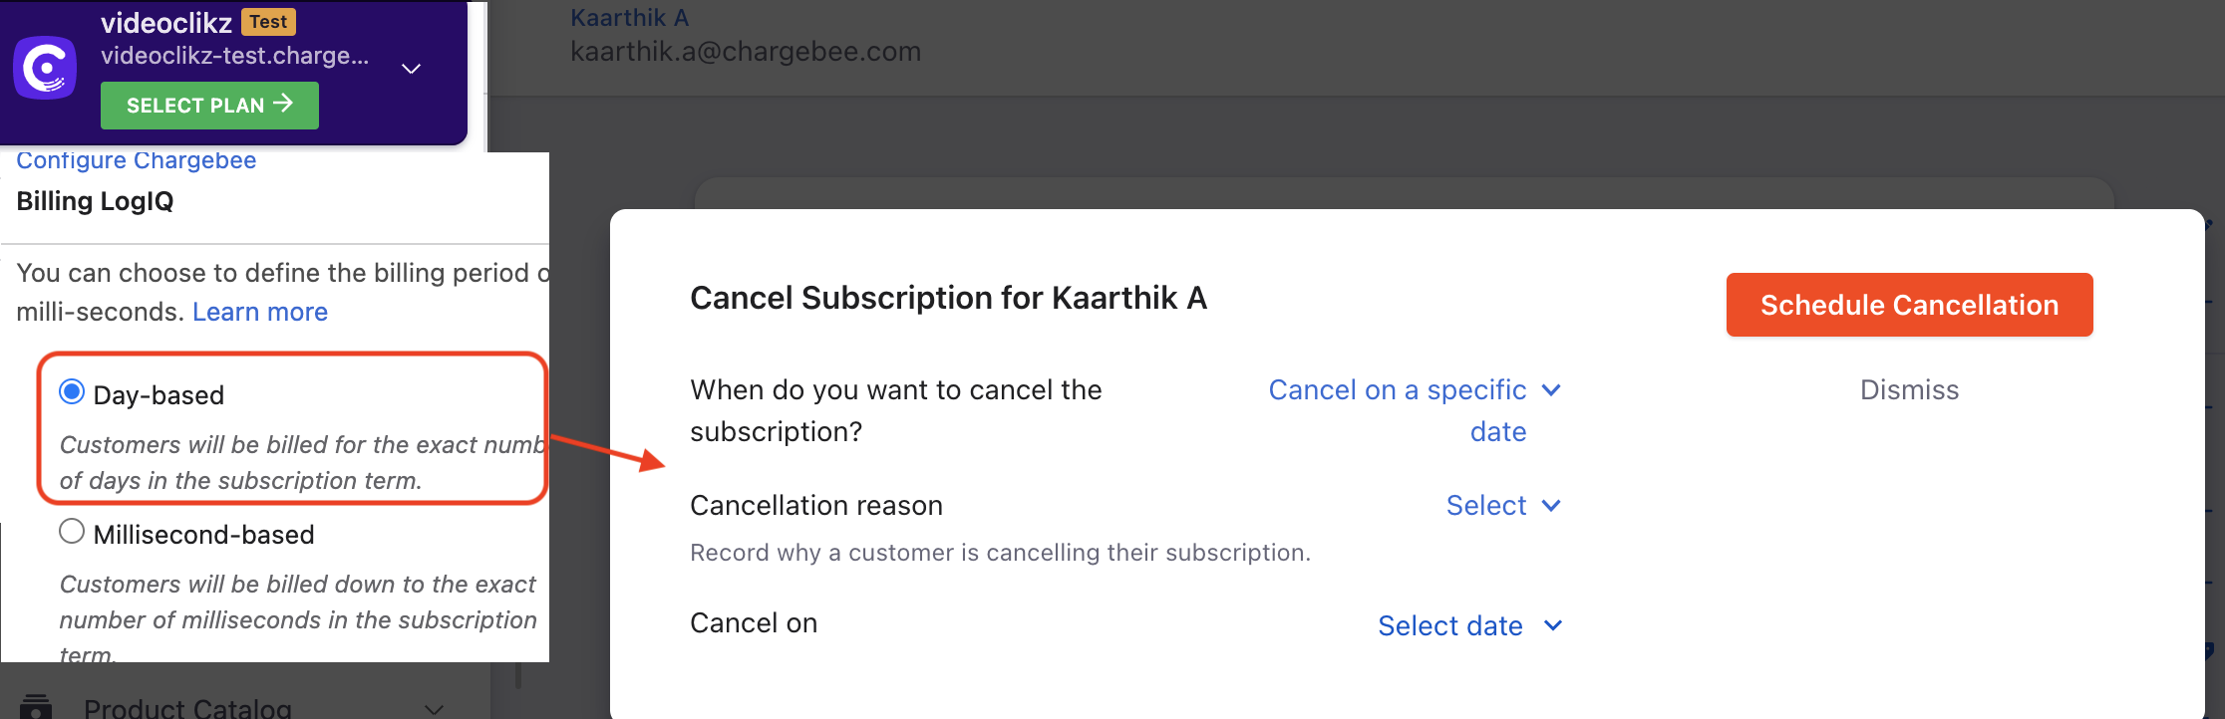The height and width of the screenshot is (719, 2225).
Task: Click the Chargebee logo icon
Action: (x=45, y=68)
